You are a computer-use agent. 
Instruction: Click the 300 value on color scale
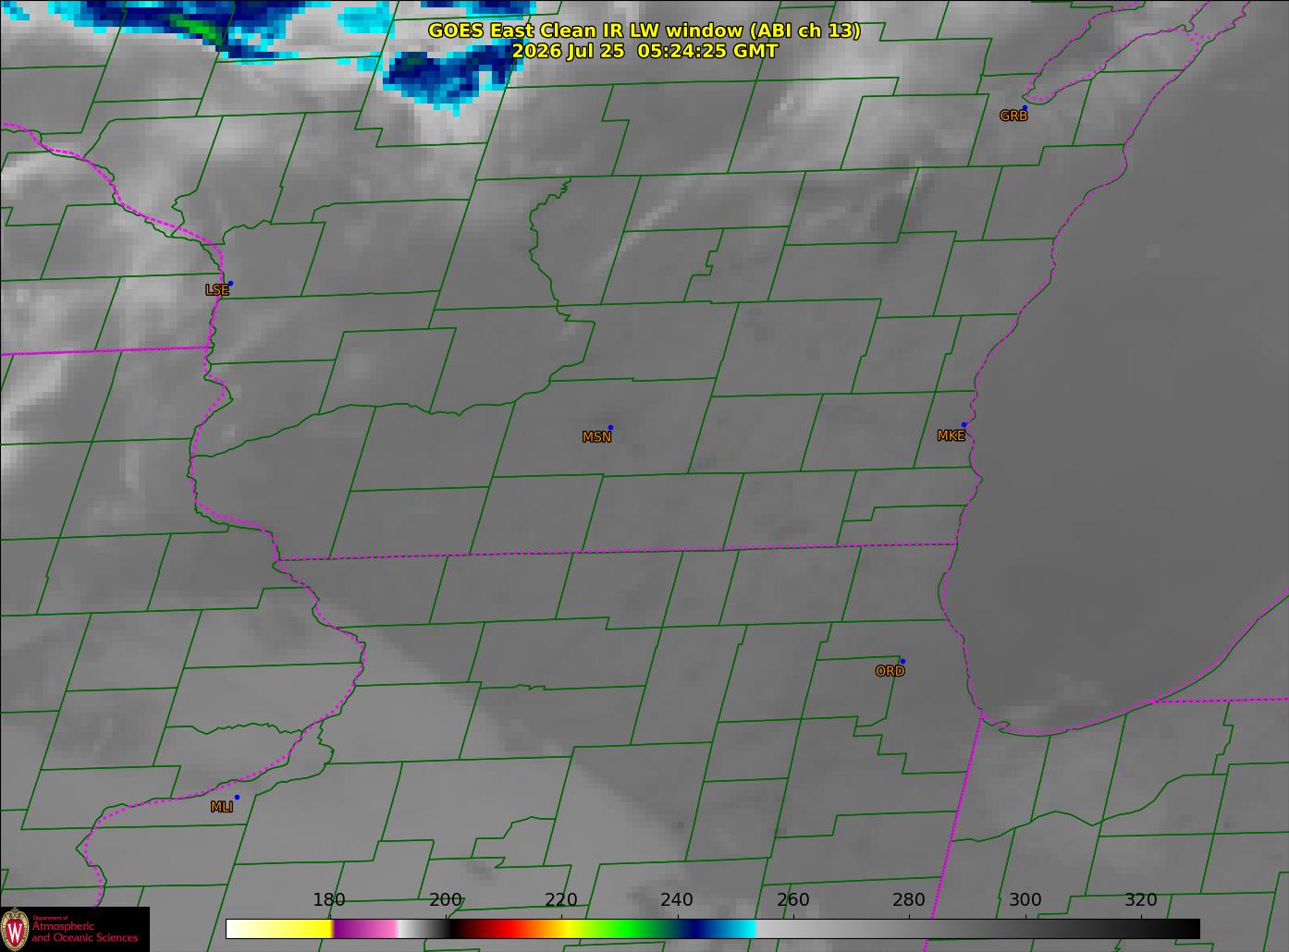[x=1025, y=899]
